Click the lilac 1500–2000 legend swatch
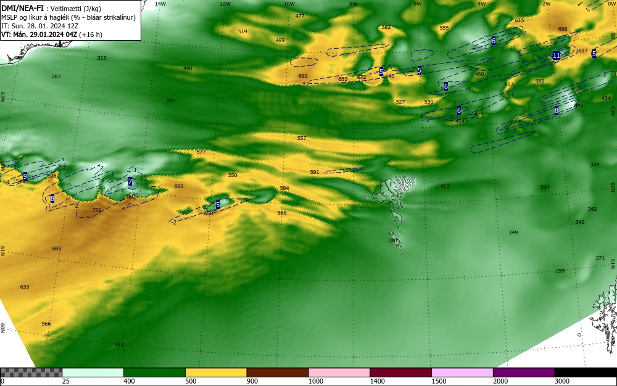This screenshot has height=386, width=617. (462, 372)
